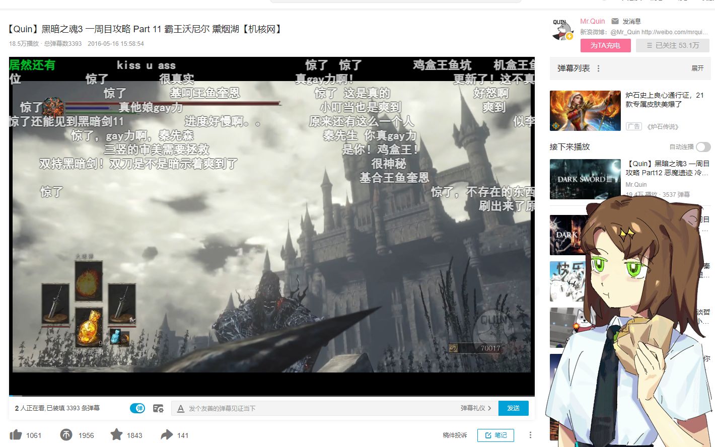Click the 广告 ad label tag
Image resolution: width=715 pixels, height=447 pixels.
634,126
